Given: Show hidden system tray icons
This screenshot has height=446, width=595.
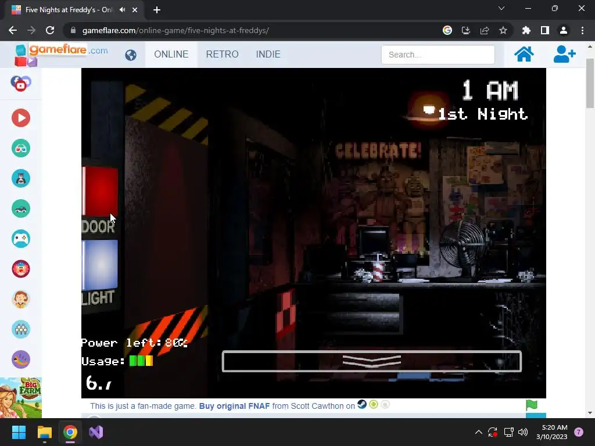Looking at the screenshot, I should tap(479, 432).
